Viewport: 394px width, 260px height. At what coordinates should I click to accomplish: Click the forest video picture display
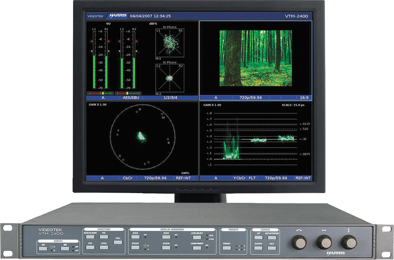coord(256,59)
